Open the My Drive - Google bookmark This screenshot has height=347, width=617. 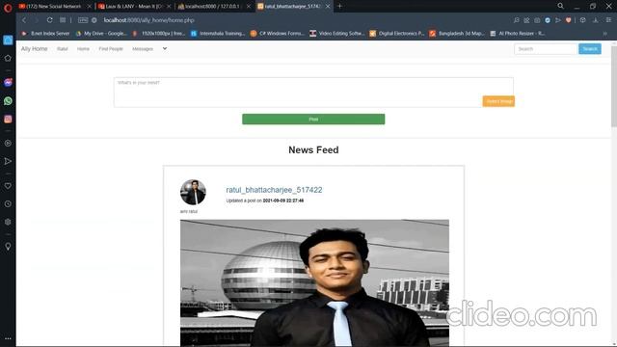pyautogui.click(x=101, y=34)
